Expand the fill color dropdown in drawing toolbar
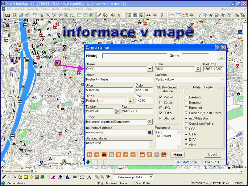This screenshot has height=186, width=248. (64, 177)
